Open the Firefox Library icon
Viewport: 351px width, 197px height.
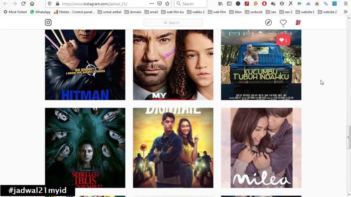click(x=220, y=4)
